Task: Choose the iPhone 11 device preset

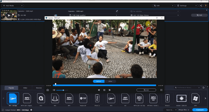Action: click(97, 98)
